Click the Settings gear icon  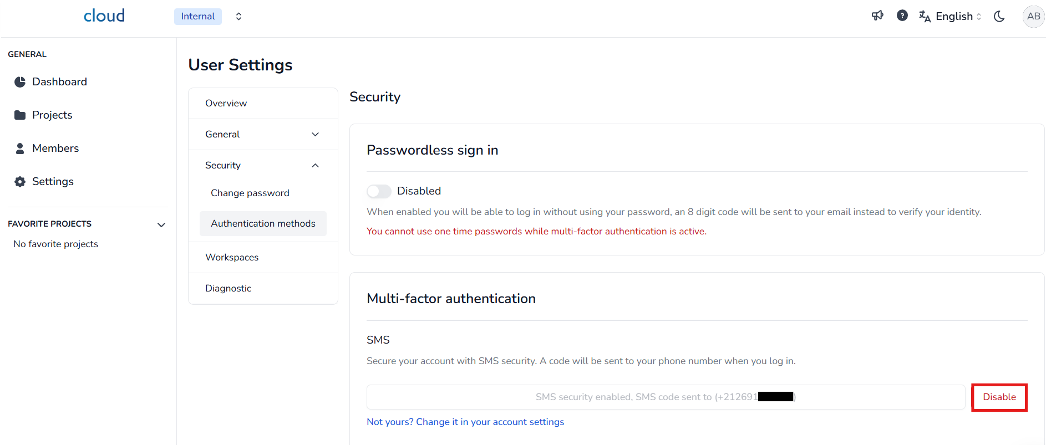[x=20, y=182]
